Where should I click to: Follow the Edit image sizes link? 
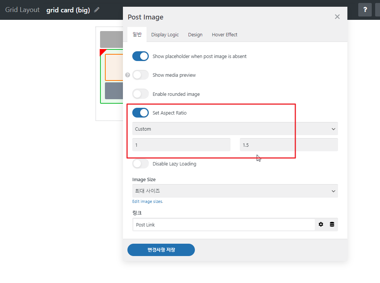point(148,201)
